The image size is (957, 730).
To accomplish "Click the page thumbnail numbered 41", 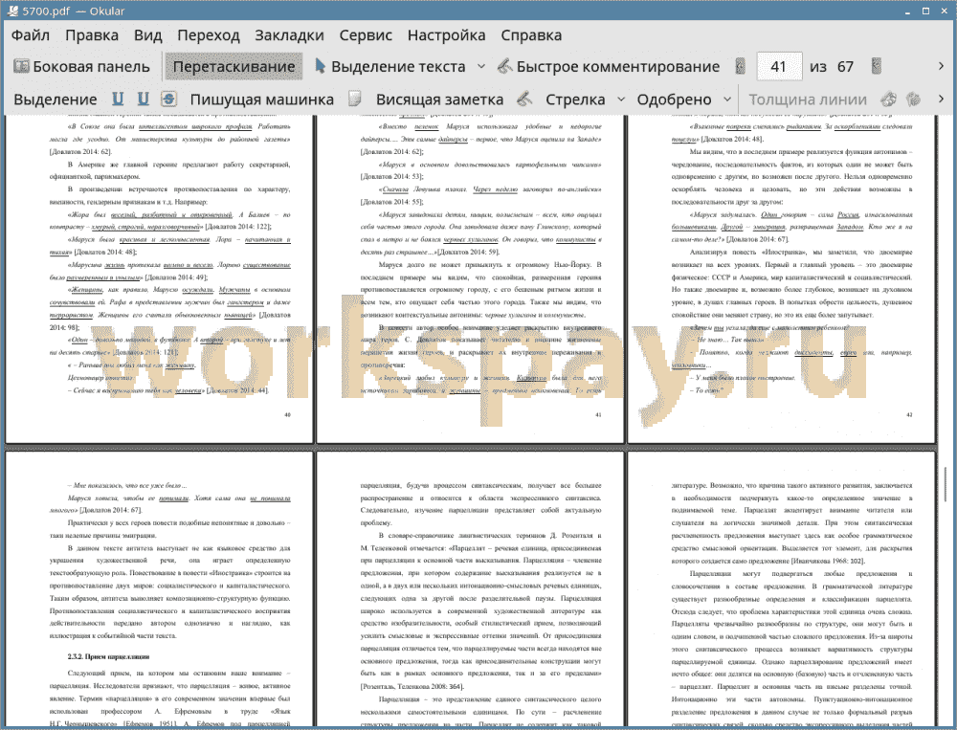I will click(x=470, y=278).
